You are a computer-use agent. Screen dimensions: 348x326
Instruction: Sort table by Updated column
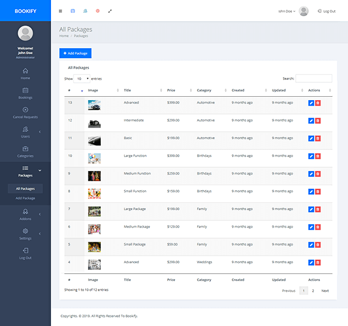pos(287,91)
